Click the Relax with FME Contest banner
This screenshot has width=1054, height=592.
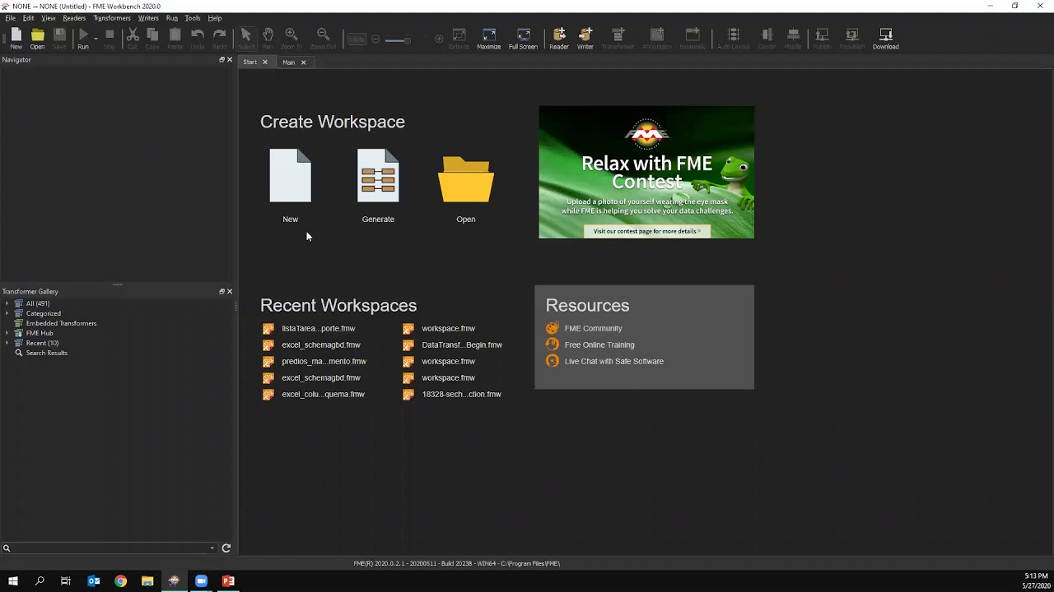646,172
